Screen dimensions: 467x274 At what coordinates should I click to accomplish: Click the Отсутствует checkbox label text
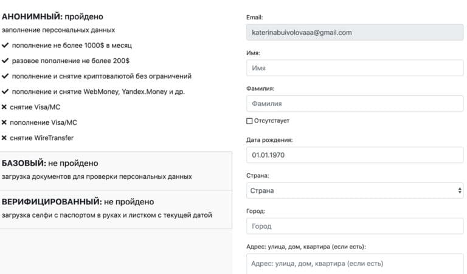pyautogui.click(x=272, y=121)
